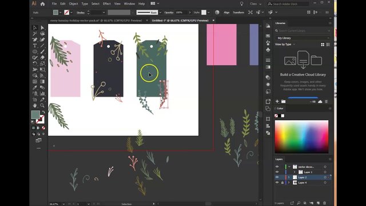Open the zoom level dropdown

63,204
